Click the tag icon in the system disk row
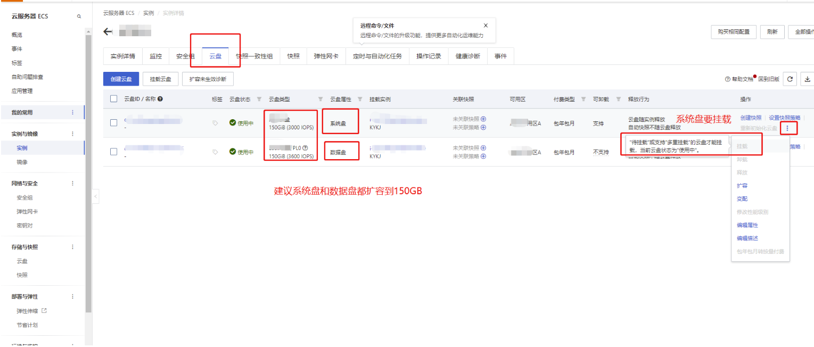This screenshot has width=814, height=347. 215,123
